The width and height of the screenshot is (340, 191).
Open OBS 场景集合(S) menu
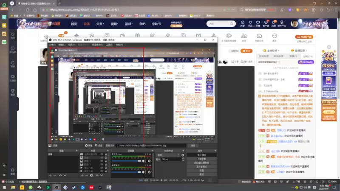click(x=98, y=45)
